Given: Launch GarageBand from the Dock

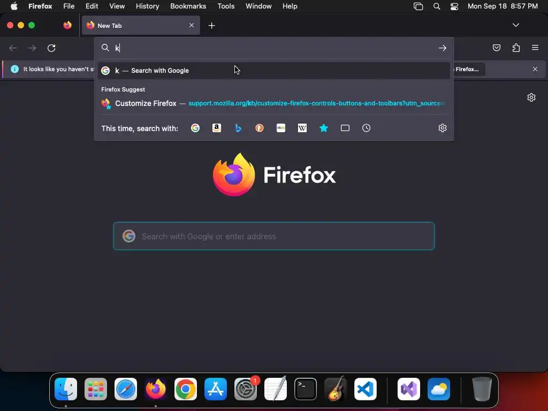Looking at the screenshot, I should click(x=336, y=389).
